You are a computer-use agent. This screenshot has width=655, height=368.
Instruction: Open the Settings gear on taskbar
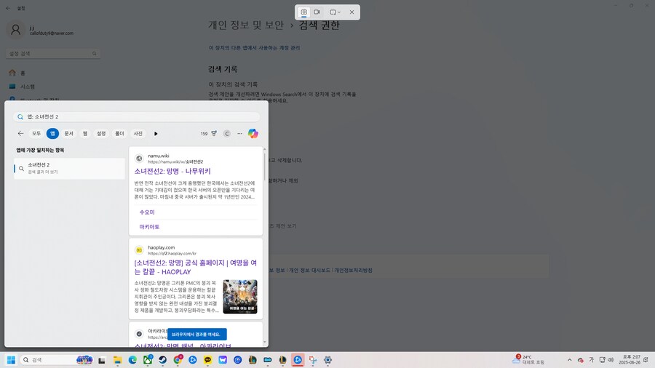pos(328,360)
